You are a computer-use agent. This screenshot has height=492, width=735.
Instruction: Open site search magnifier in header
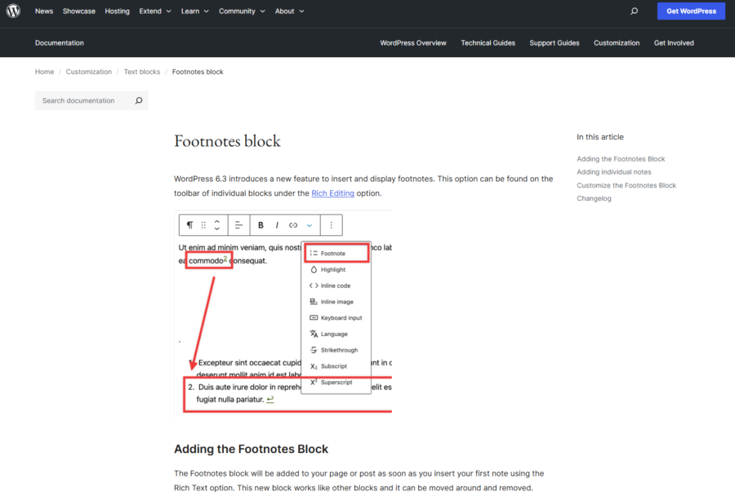[x=635, y=11]
